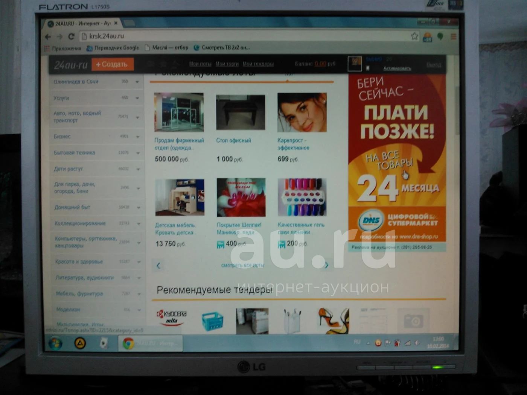Open the Мои торги menu link
This screenshot has height=395, width=527.
click(227, 64)
